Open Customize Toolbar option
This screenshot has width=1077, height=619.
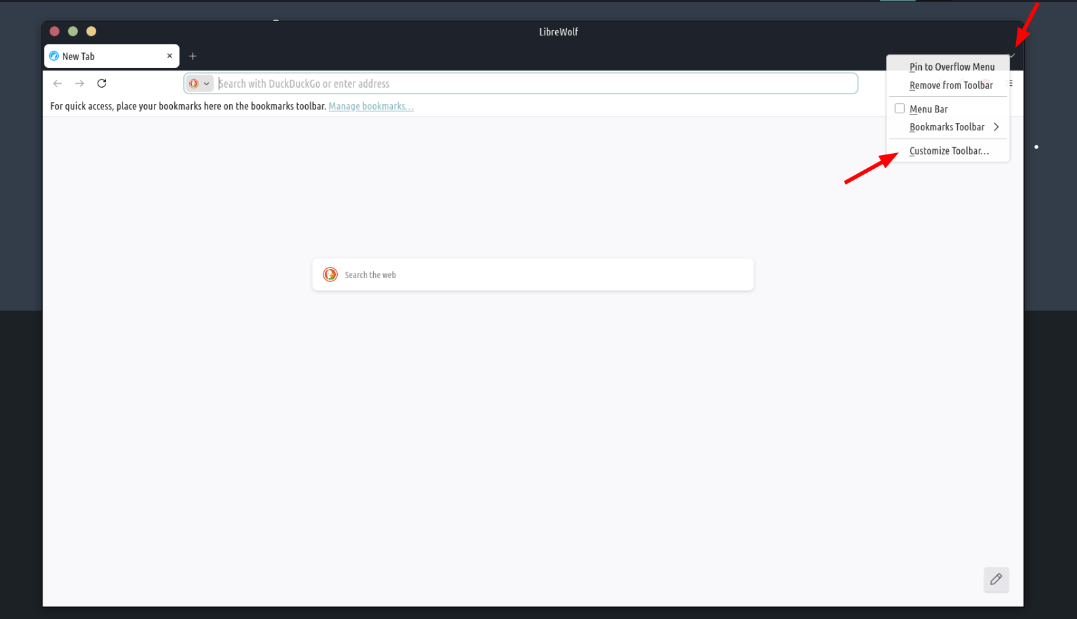tap(949, 151)
